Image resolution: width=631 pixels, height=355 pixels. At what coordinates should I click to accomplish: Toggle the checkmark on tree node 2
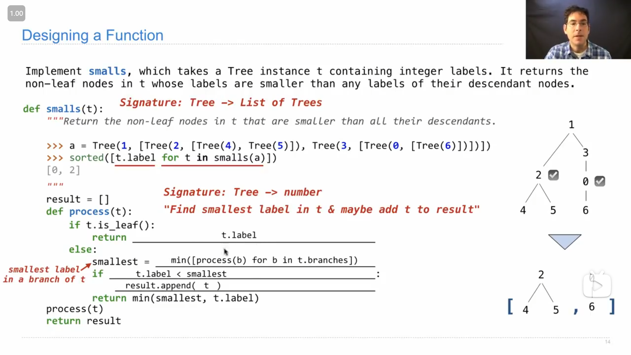(x=554, y=175)
